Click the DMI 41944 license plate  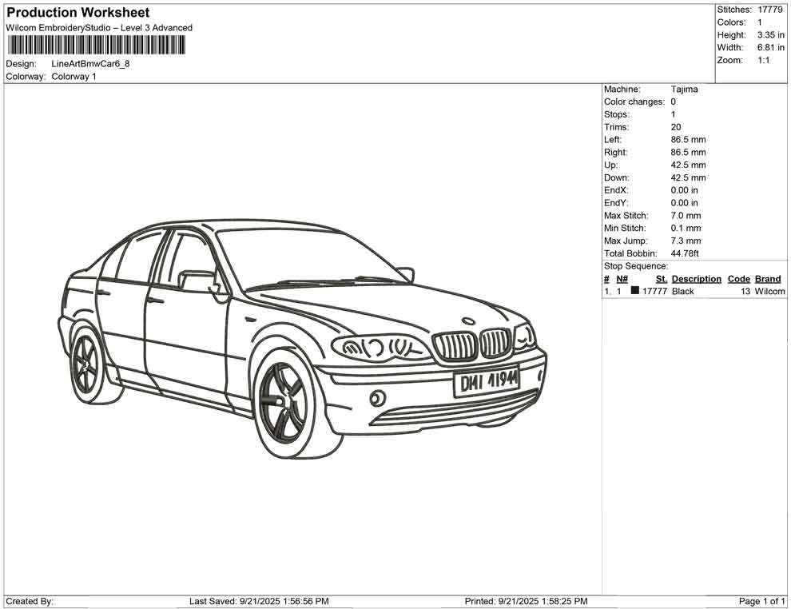click(487, 382)
